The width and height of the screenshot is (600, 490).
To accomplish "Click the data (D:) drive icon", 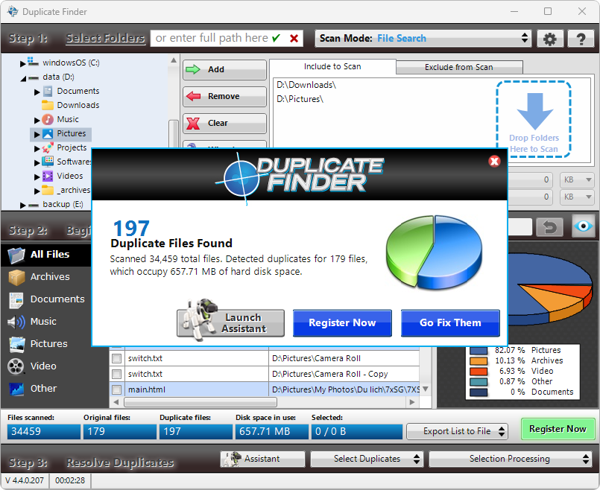I will (34, 77).
